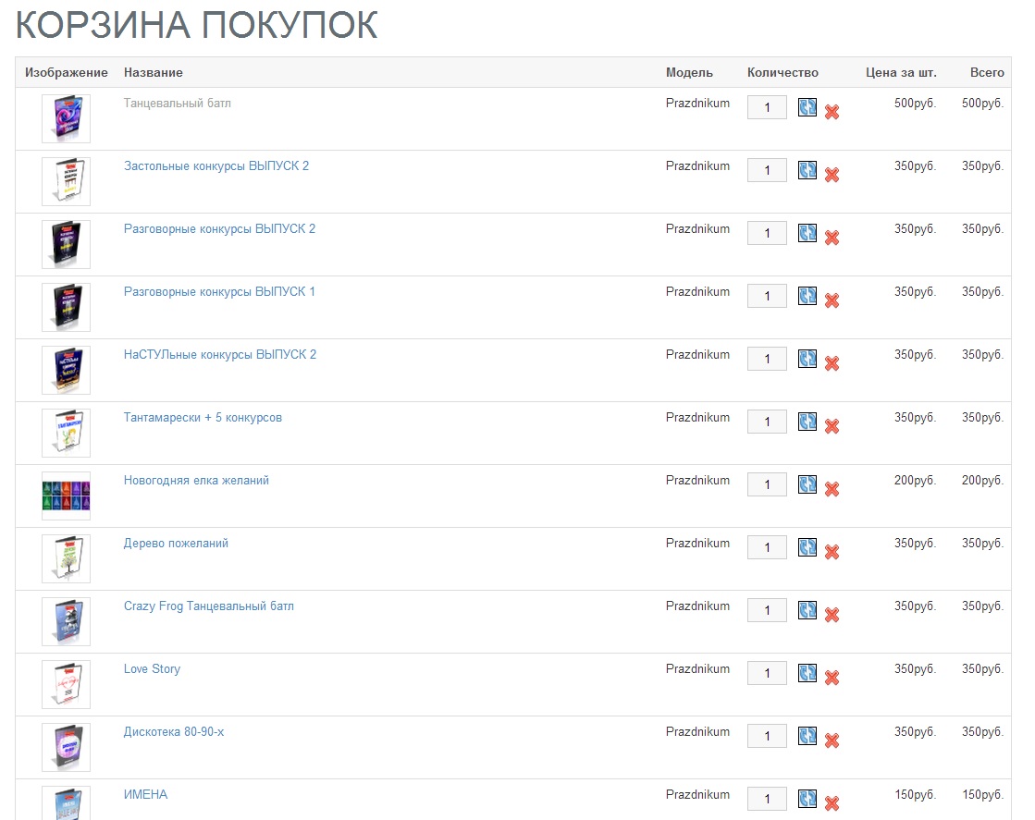Open Застольные конкурсы ВЫПУСК 2 product page
The height and width of the screenshot is (820, 1035).
pyautogui.click(x=216, y=166)
